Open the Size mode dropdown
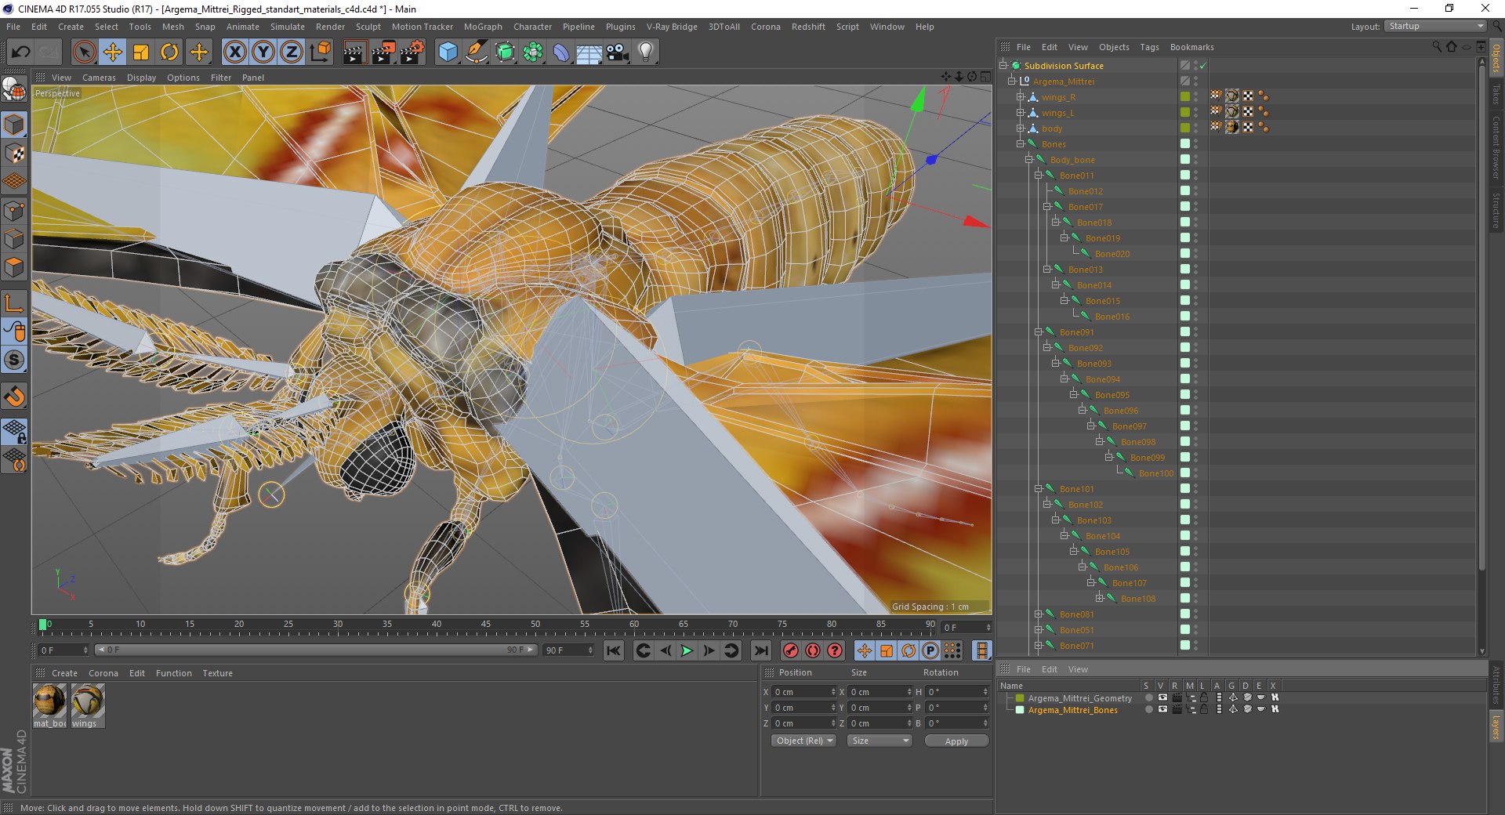 click(x=879, y=741)
